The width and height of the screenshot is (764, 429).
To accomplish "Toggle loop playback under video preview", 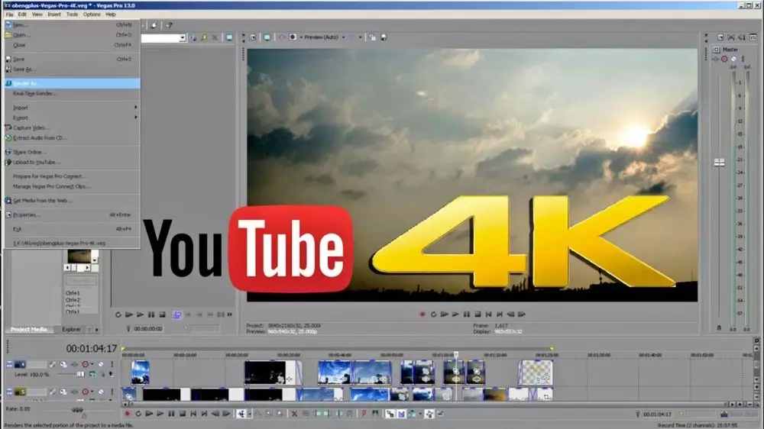I will pos(434,314).
